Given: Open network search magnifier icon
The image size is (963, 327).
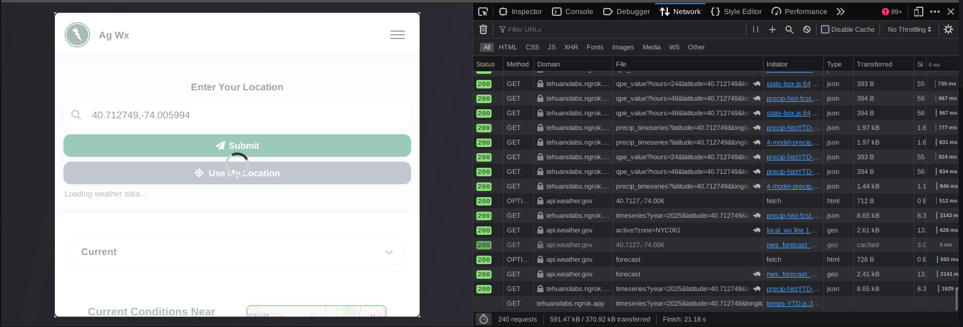Looking at the screenshot, I should click(789, 29).
